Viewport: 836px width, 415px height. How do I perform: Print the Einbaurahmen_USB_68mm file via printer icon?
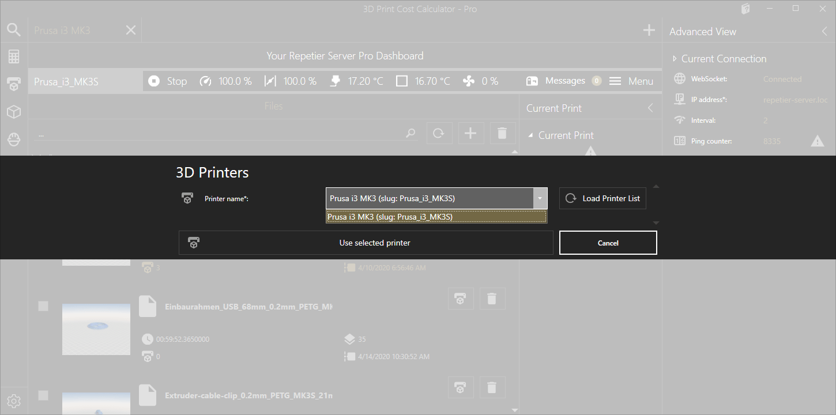pos(460,299)
